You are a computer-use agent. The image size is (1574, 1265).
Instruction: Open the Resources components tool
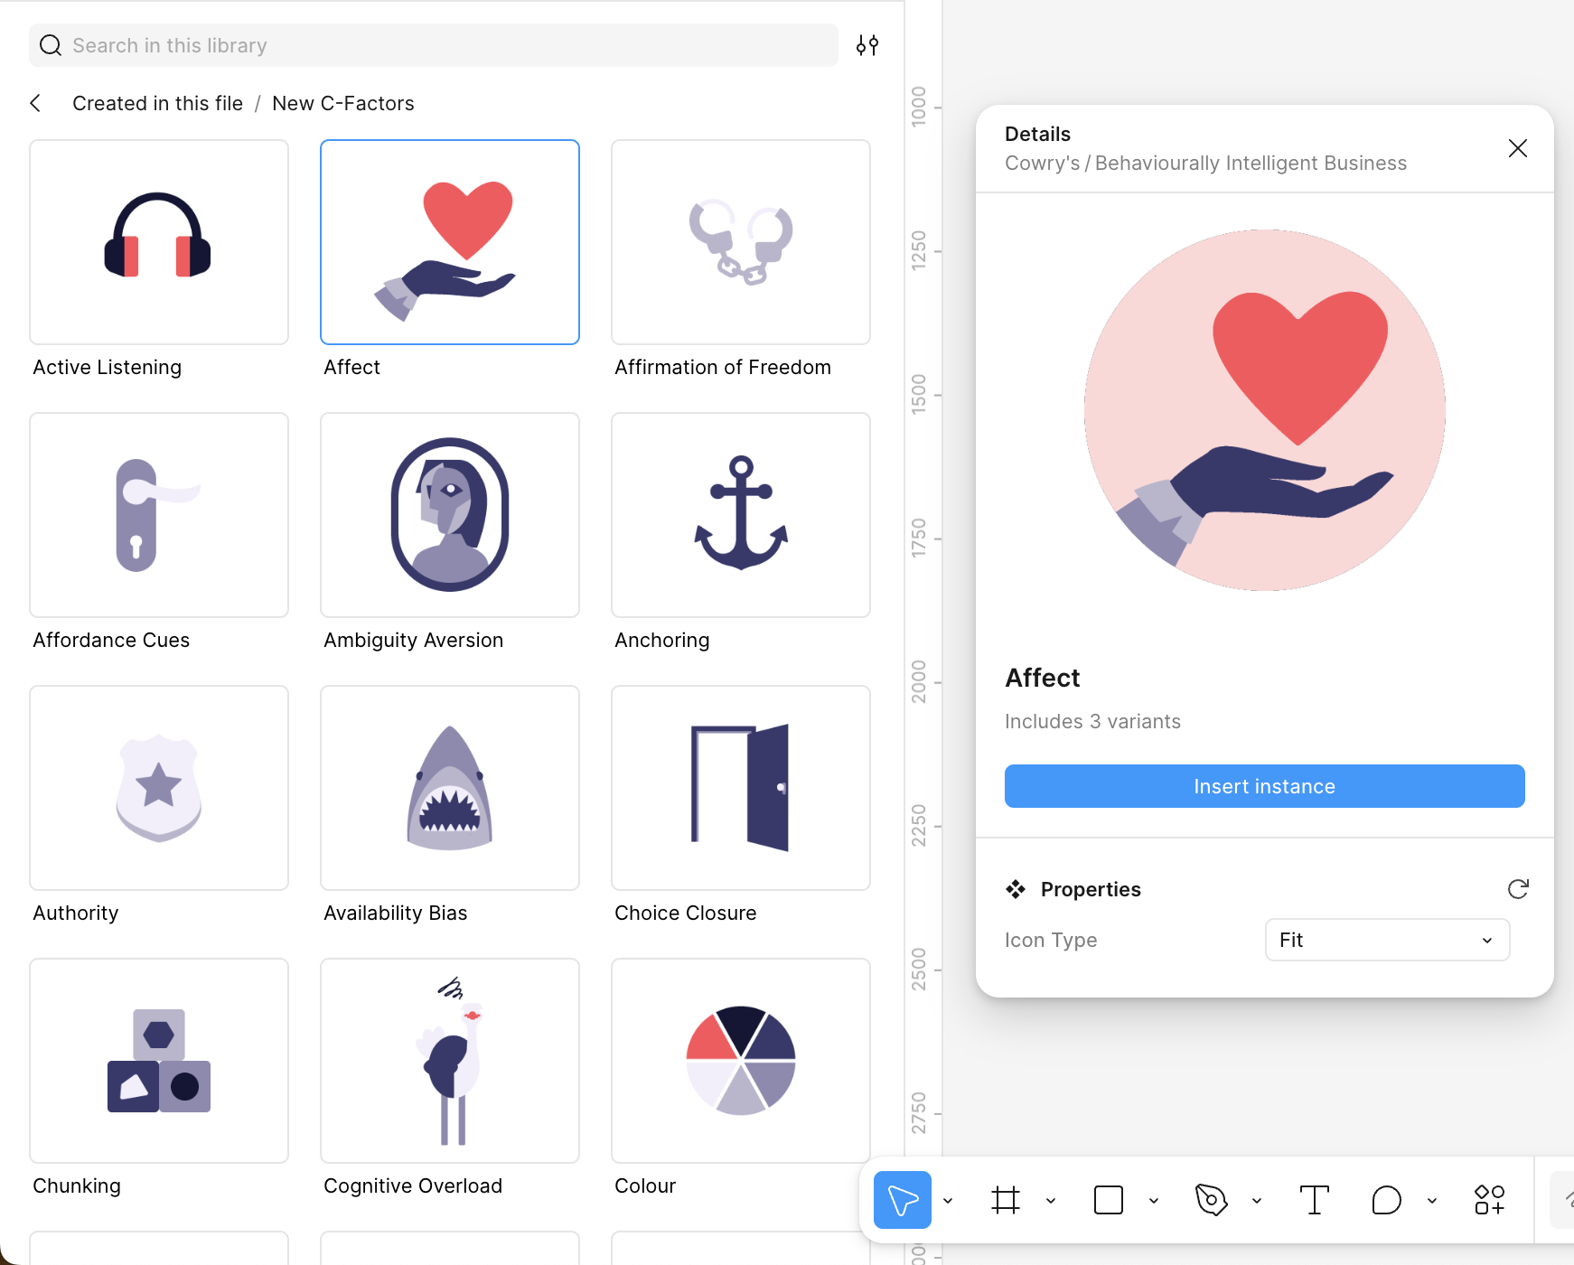[x=1489, y=1200]
